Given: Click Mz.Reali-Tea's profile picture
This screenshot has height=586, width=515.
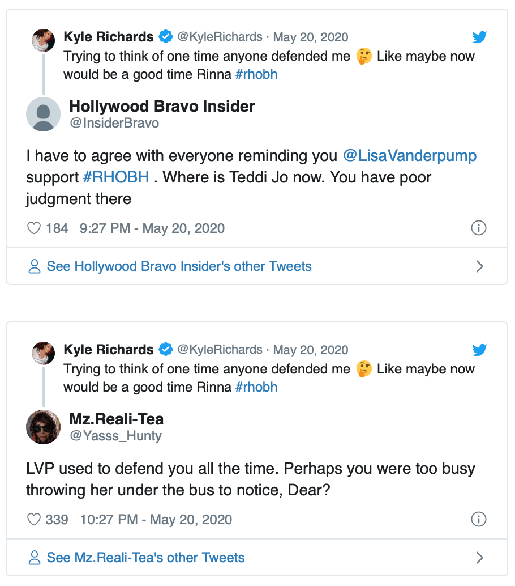Looking at the screenshot, I should click(43, 427).
